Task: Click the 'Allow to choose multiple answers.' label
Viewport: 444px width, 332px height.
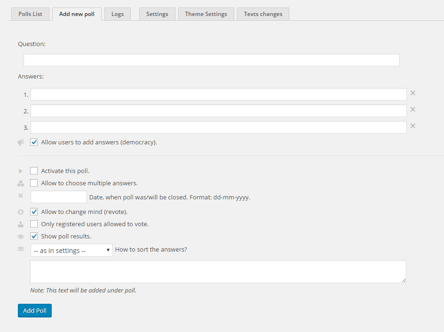Action: tap(89, 183)
